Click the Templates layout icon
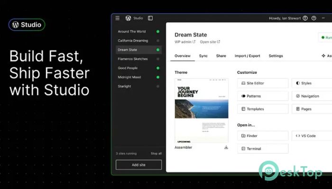Screen dimensions: 332x189 pos(243,109)
